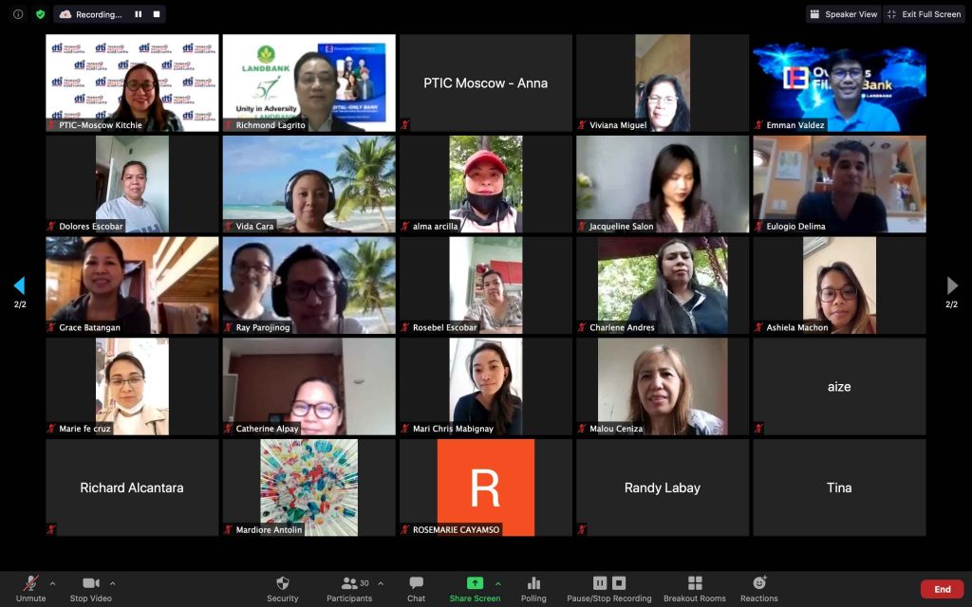Open the Security options in the toolbar

click(x=282, y=588)
